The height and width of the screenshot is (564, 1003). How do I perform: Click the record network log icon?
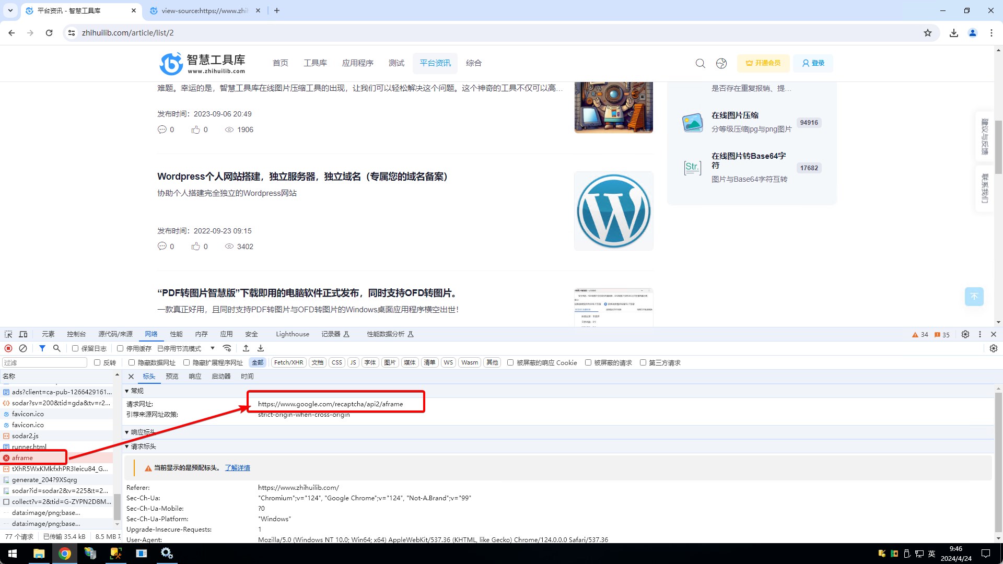8,348
